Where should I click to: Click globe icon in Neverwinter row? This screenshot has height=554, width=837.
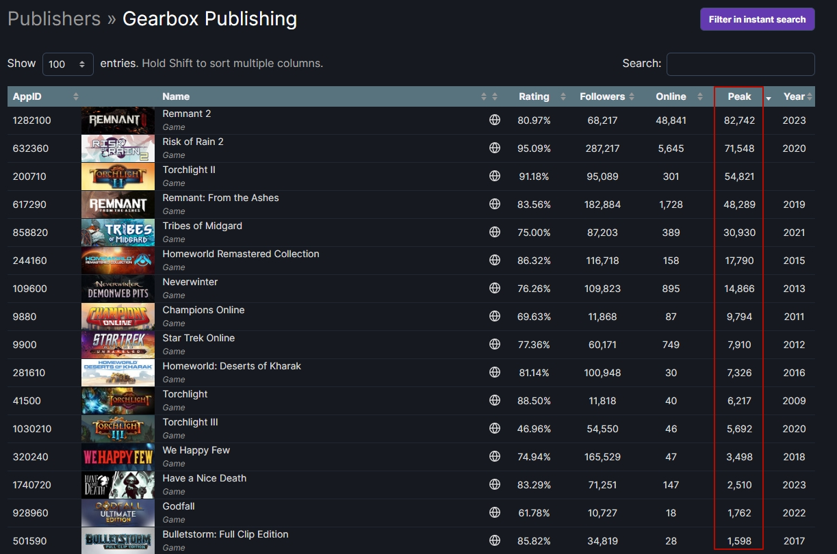tap(495, 289)
